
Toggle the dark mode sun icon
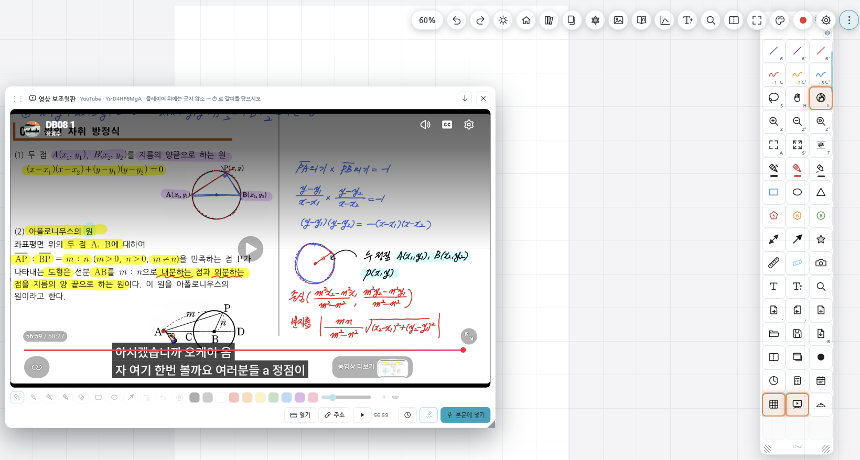point(503,20)
